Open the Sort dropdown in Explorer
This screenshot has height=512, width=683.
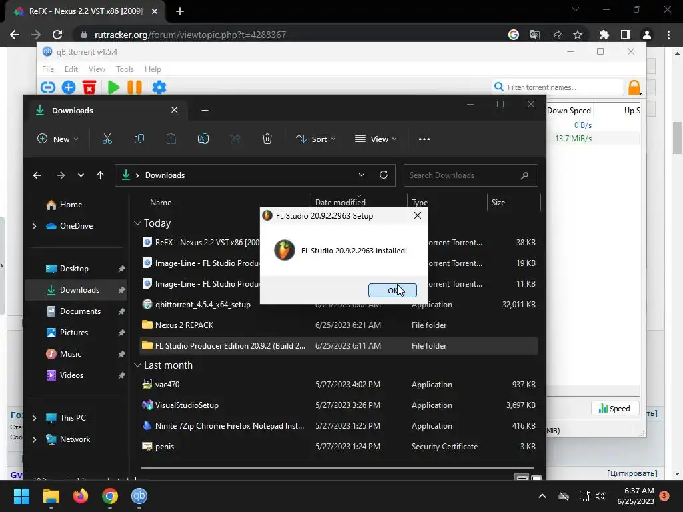[x=316, y=139]
